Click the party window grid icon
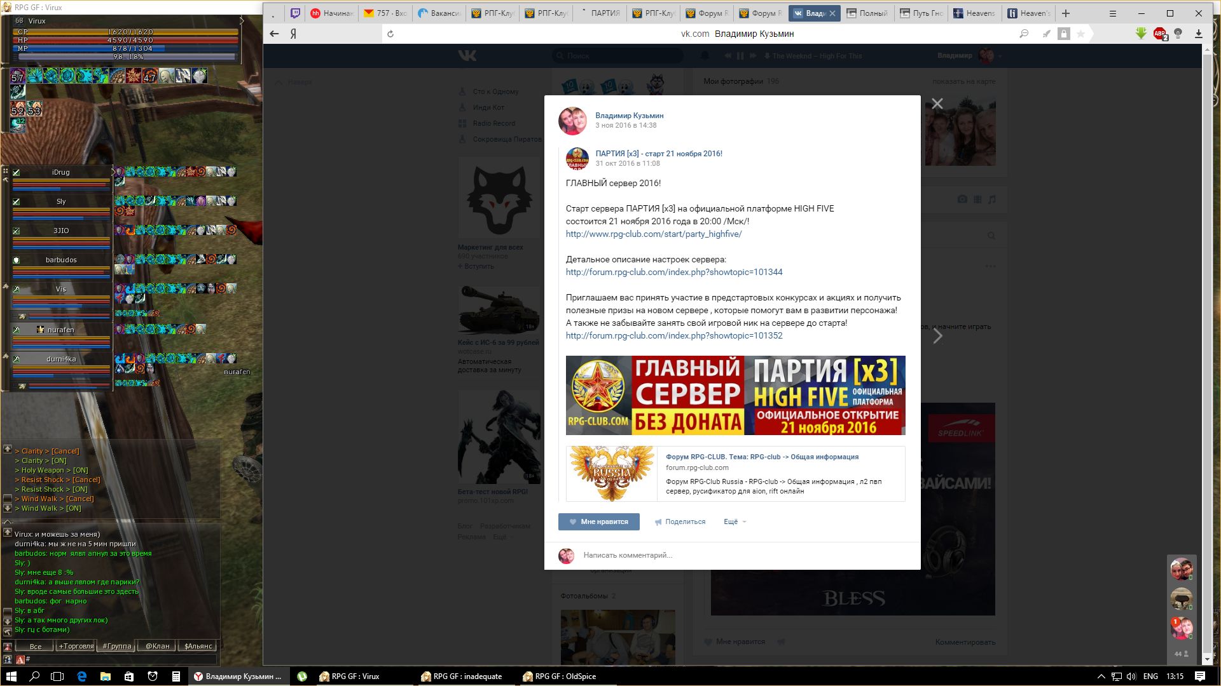This screenshot has height=686, width=1221. click(6, 171)
